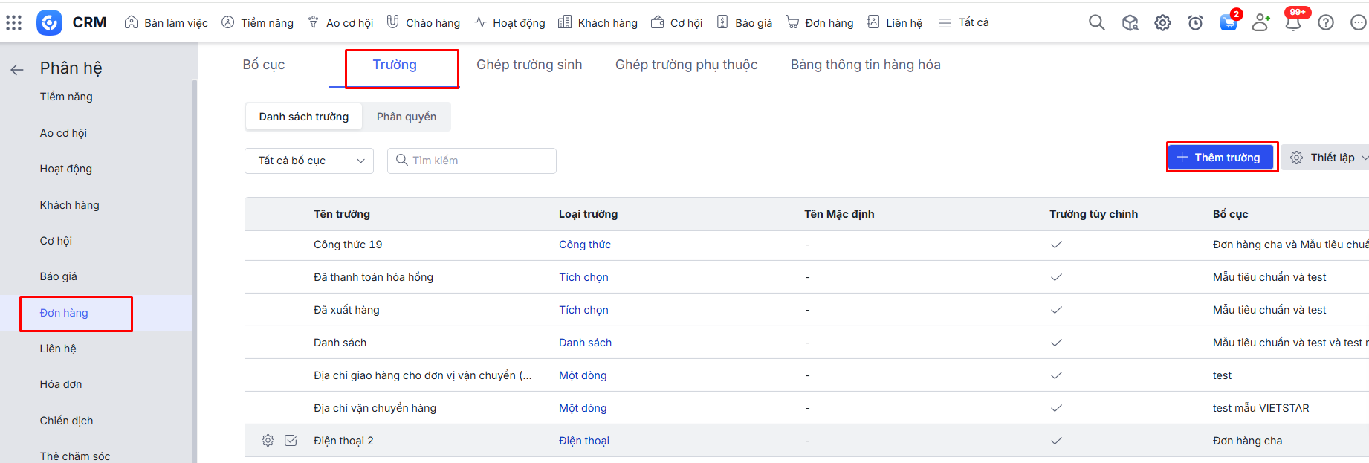The height and width of the screenshot is (463, 1369).
Task: Open the reminder alarm clock icon
Action: click(x=1195, y=23)
